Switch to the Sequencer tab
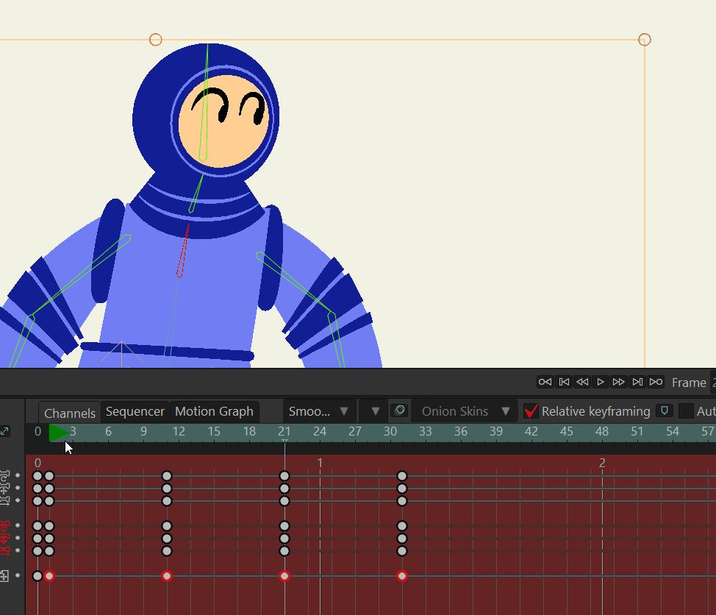The image size is (716, 615). point(135,411)
